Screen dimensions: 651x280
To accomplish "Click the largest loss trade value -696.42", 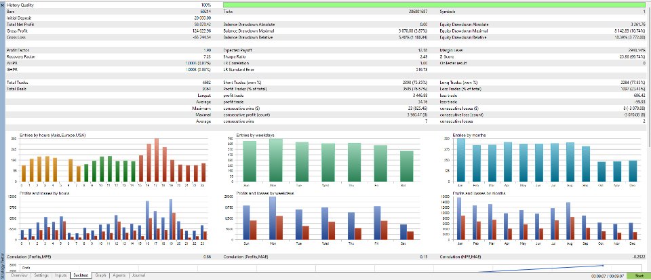I will coord(639,96).
